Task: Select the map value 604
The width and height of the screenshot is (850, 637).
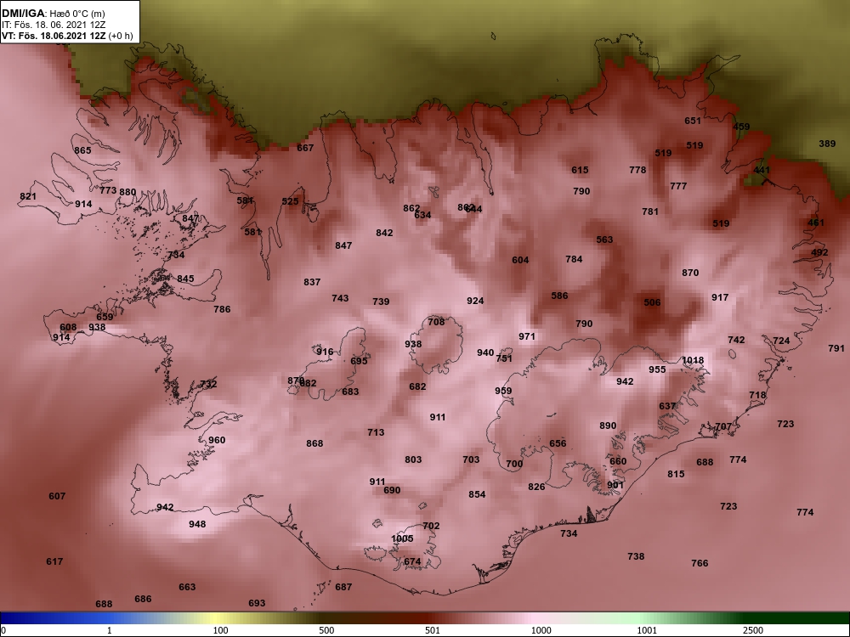Action: coord(520,259)
